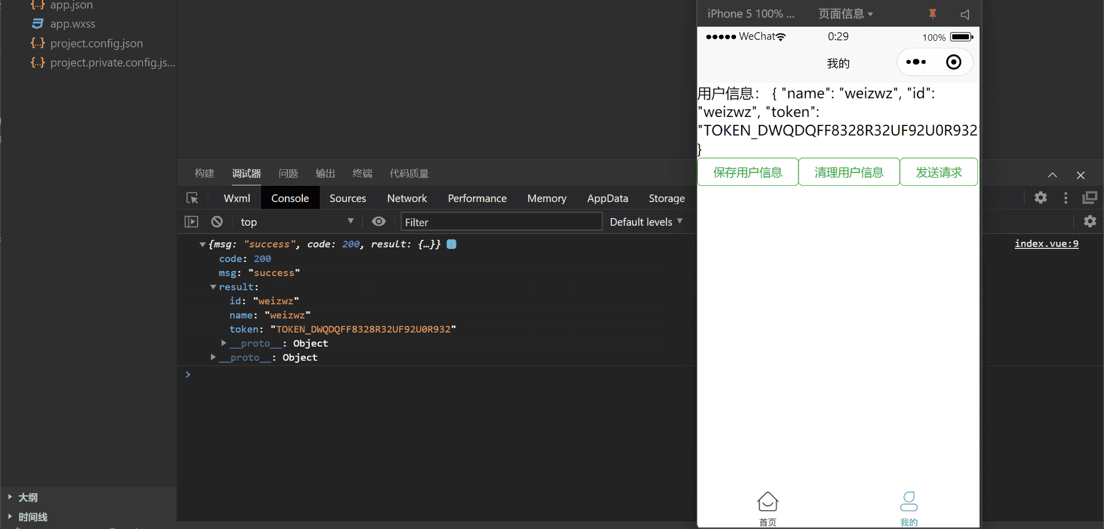The height and width of the screenshot is (529, 1104).
Task: Click the pin icon in simulator header
Action: [932, 14]
